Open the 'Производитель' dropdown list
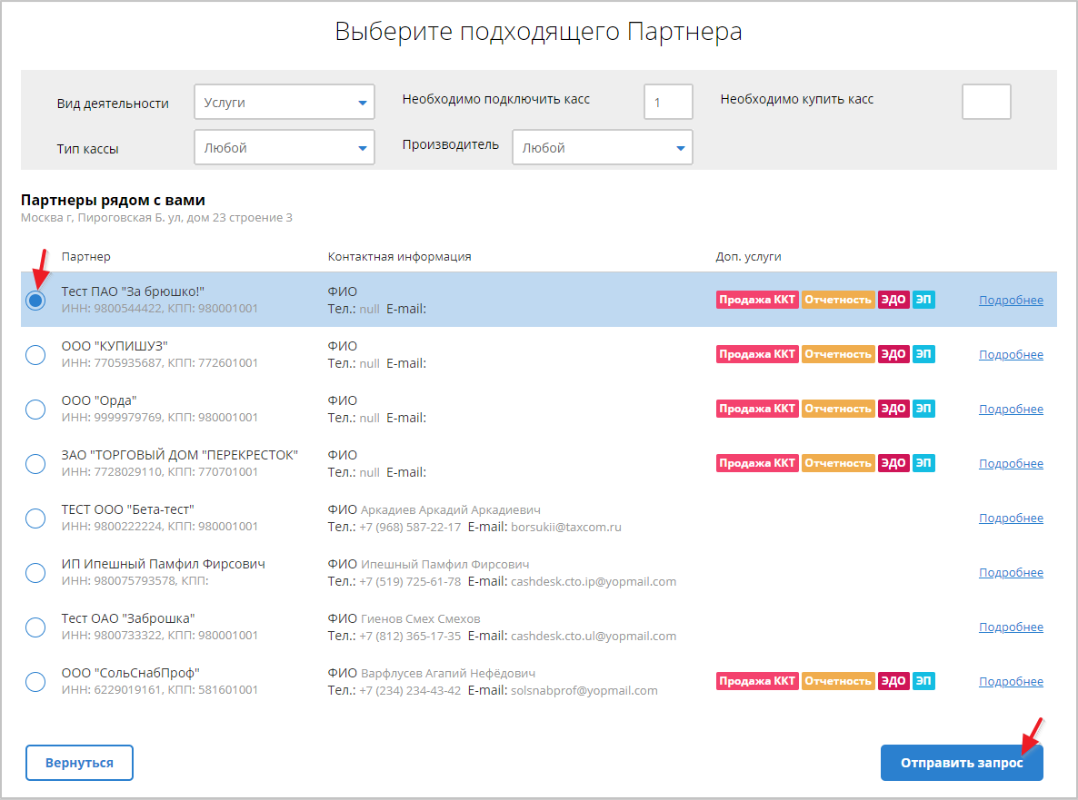Image resolution: width=1078 pixels, height=800 pixels. point(602,148)
